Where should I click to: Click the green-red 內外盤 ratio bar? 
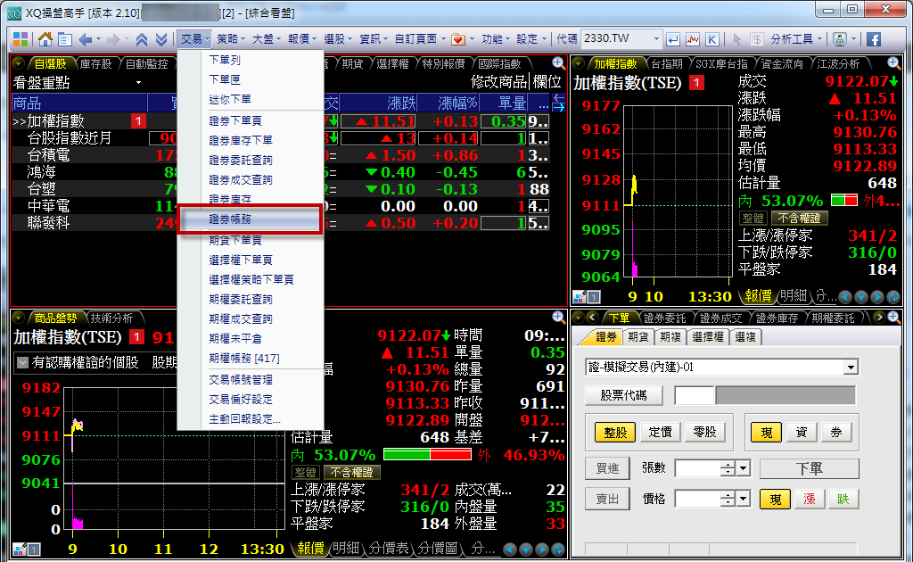point(427,454)
